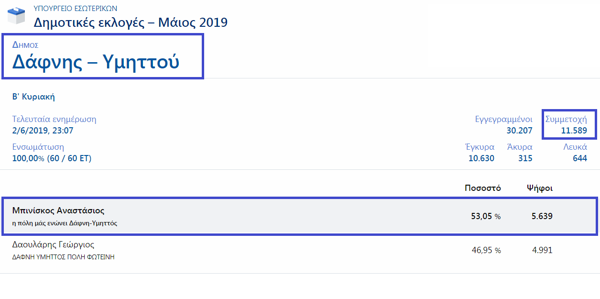This screenshot has height=299, width=600.
Task: Open the ΥΠΟΥΡΓΕΙΟ ΕΣΩΤΕΡΙΚΩΝ header text
Action: click(76, 9)
